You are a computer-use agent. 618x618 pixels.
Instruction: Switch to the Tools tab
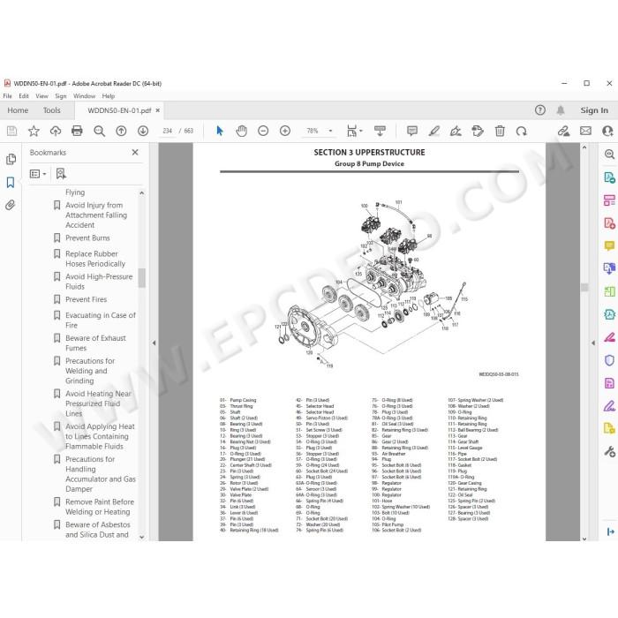pyautogui.click(x=51, y=110)
